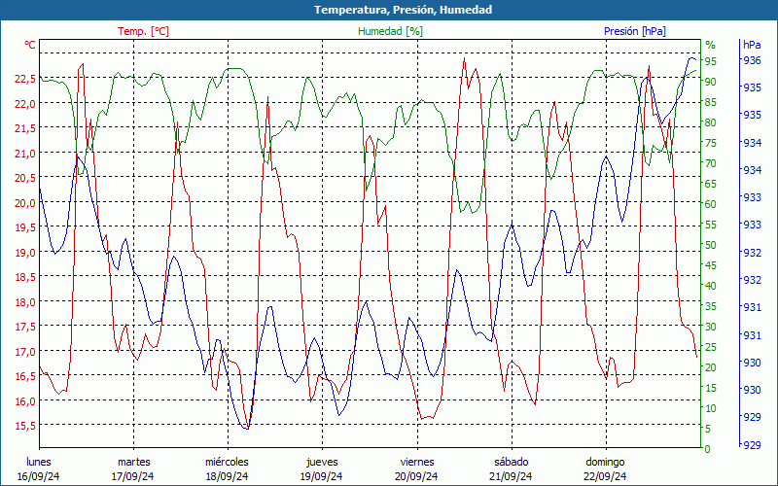
Task: Choose the 18,5 value on temperature axis
Action: coord(25,277)
